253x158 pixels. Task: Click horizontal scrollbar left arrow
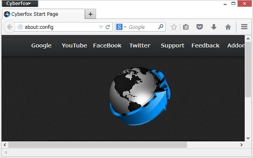tap(5, 145)
